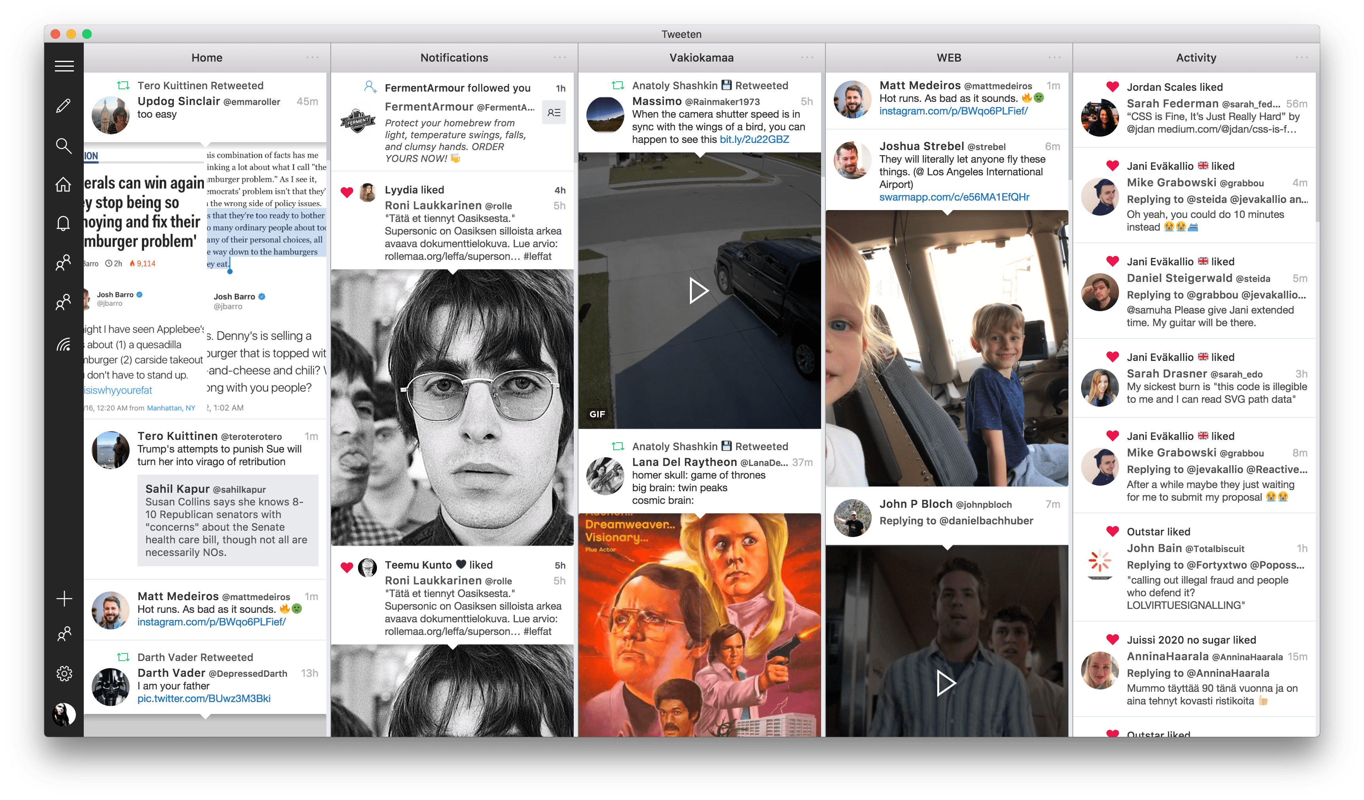This screenshot has height=800, width=1364.
Task: Open Activity column options dots
Action: point(1302,57)
